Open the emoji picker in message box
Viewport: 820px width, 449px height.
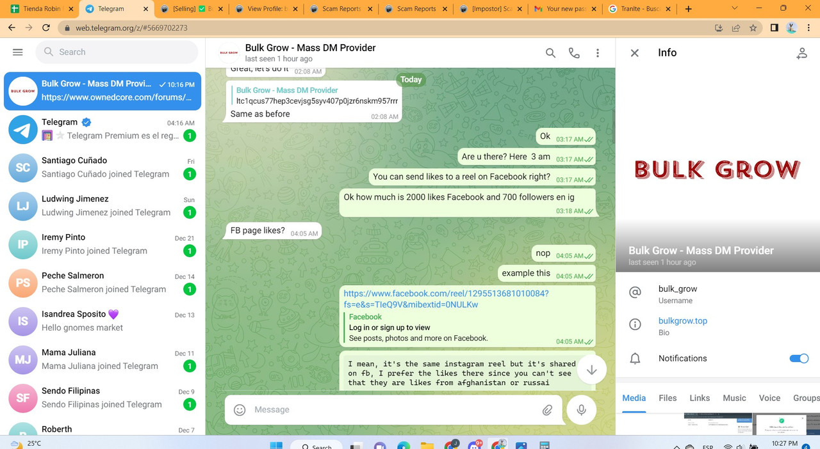(240, 410)
